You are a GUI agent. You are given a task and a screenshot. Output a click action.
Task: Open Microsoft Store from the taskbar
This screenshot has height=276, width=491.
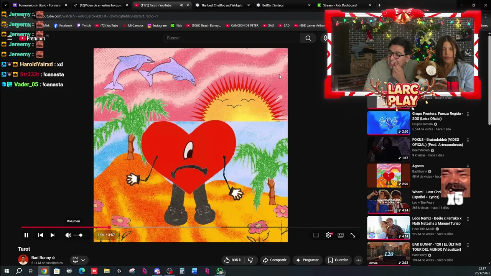tap(56, 271)
